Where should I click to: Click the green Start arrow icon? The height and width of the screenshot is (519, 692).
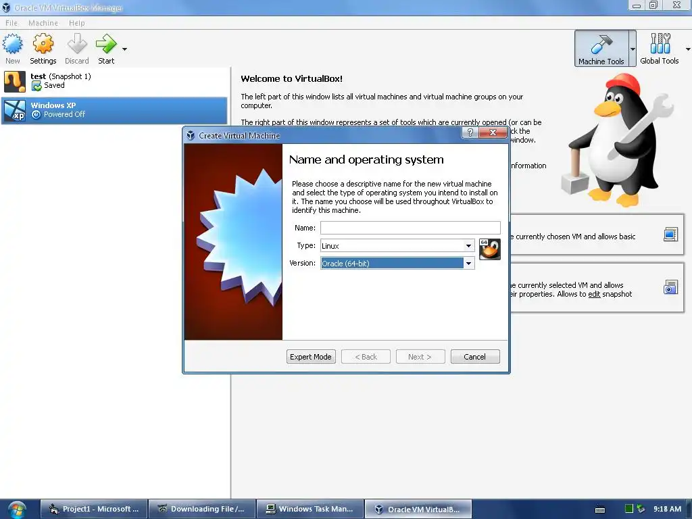(106, 44)
